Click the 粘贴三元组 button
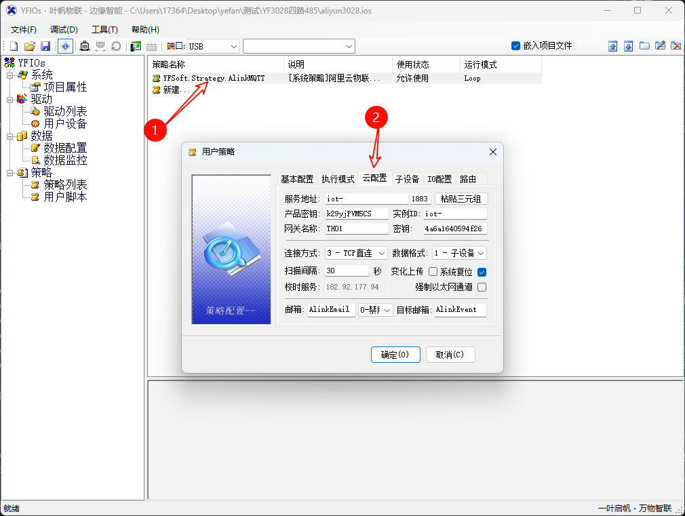Image resolution: width=685 pixels, height=516 pixels. click(464, 197)
